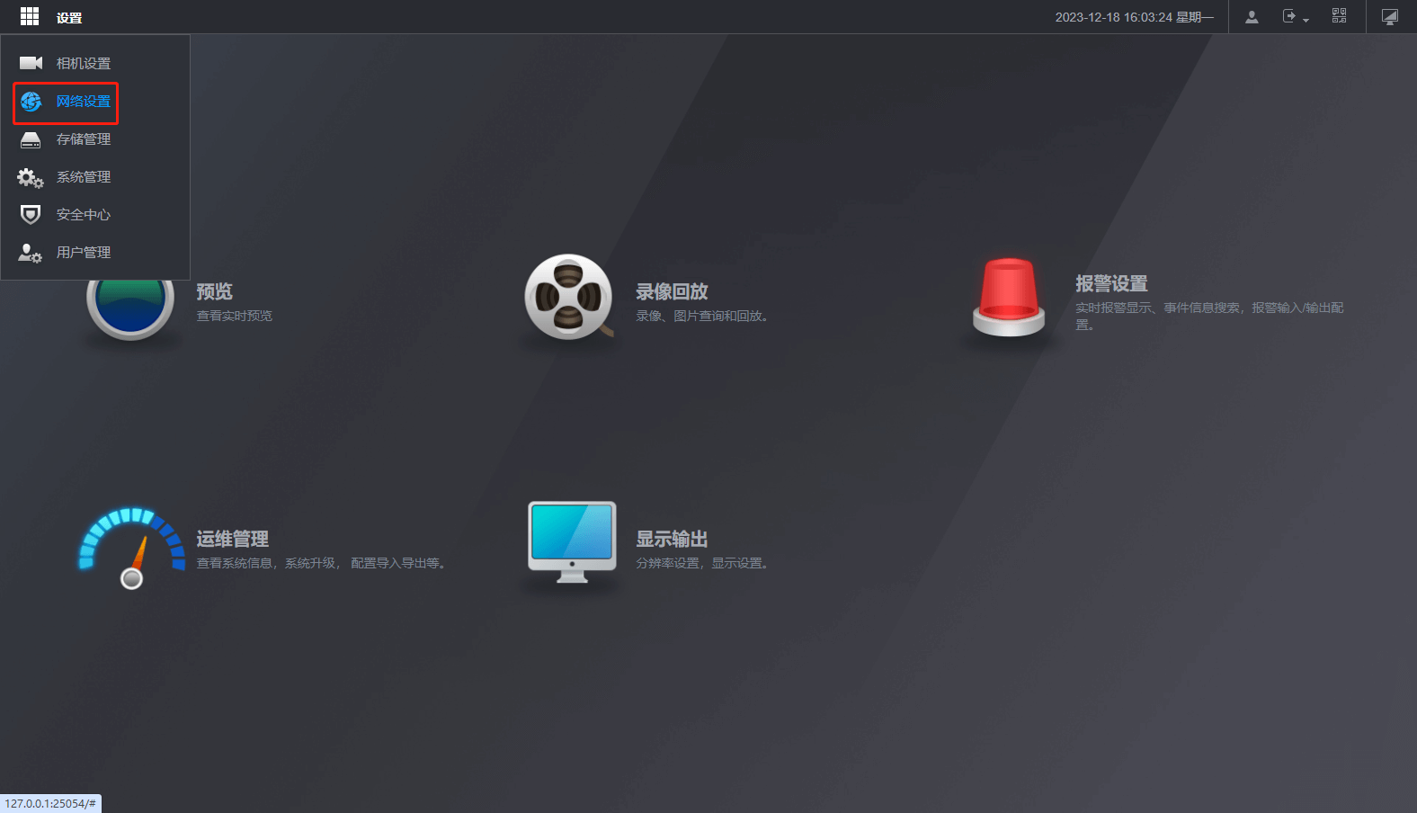1417x813 pixels.
Task: Click the 设置 header label
Action: point(69,17)
